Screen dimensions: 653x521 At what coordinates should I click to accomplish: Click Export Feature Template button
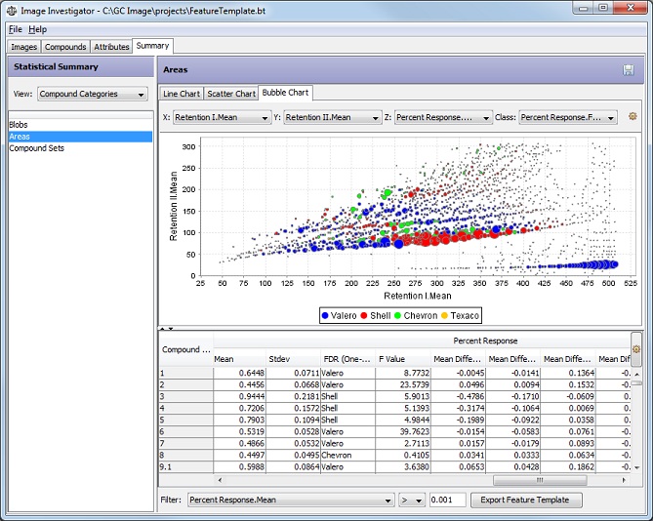point(525,501)
